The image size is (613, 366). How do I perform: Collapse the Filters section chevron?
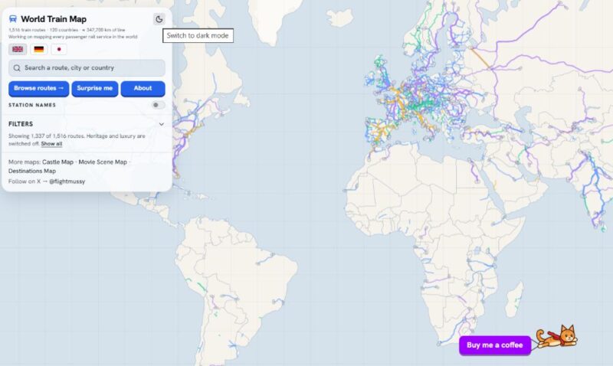click(x=161, y=124)
